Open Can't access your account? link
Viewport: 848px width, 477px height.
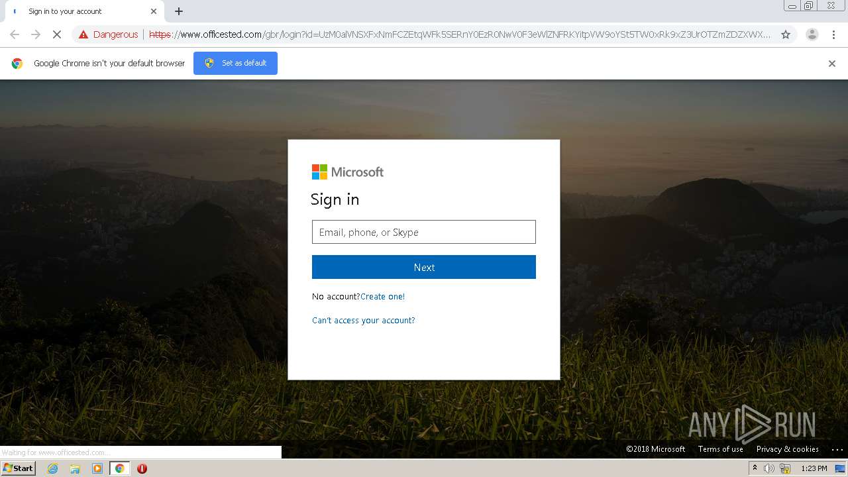[x=364, y=320]
